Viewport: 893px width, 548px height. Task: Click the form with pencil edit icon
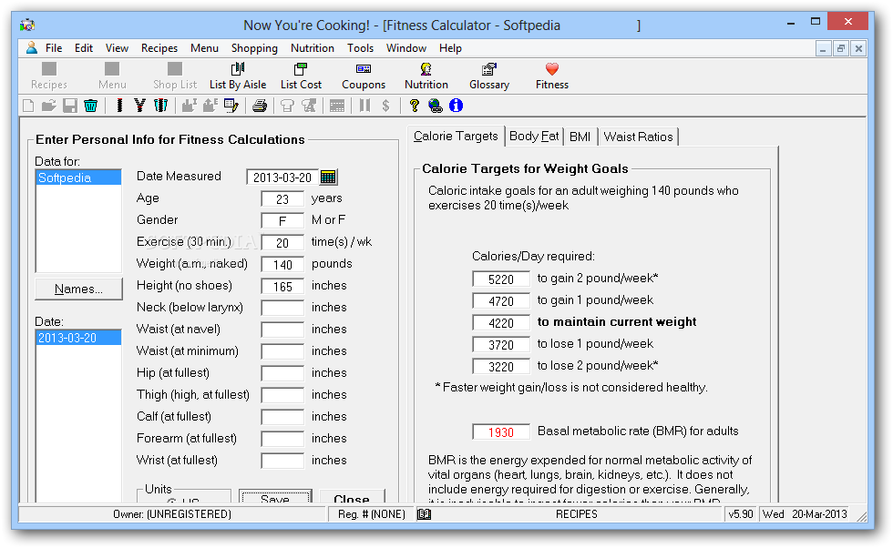(231, 106)
